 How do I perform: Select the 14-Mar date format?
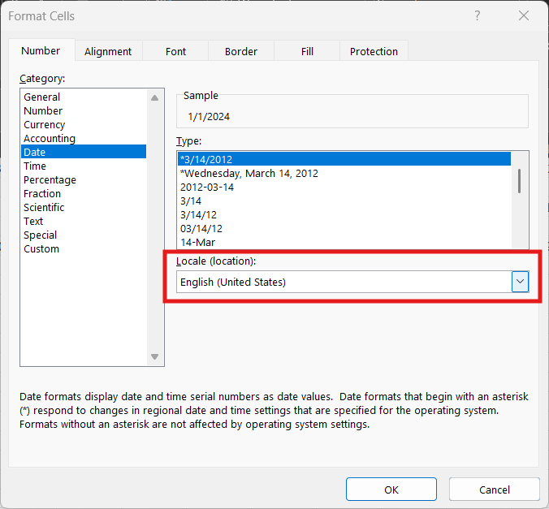197,242
